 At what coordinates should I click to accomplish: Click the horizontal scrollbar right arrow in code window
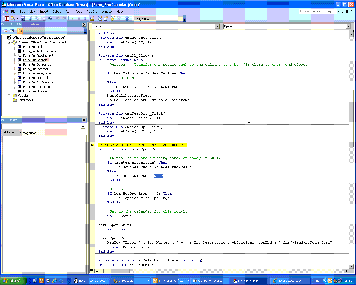347,271
